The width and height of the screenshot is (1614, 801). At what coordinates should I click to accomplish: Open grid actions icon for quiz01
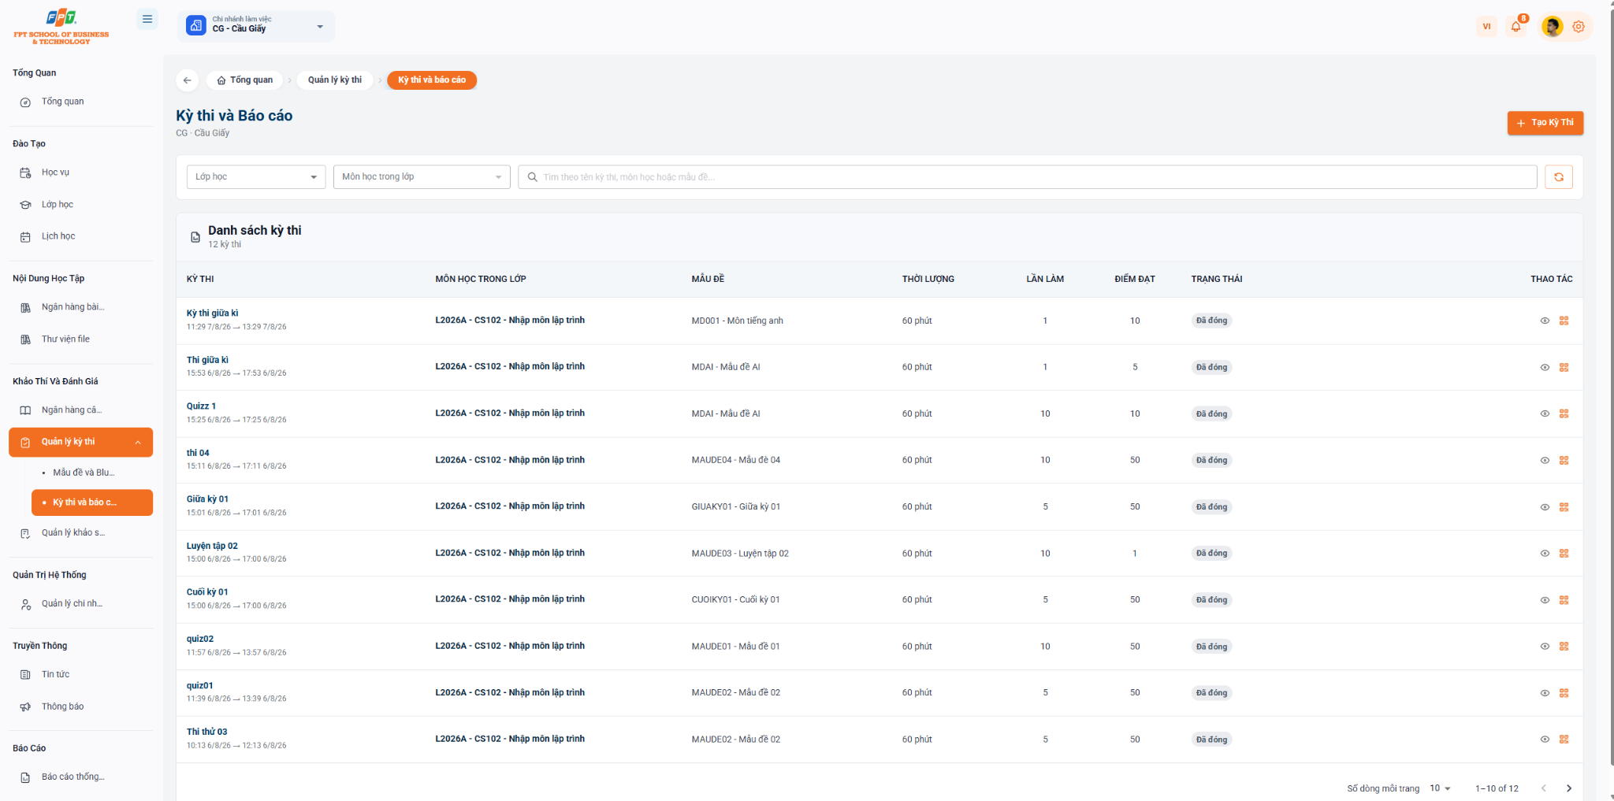[x=1564, y=693]
